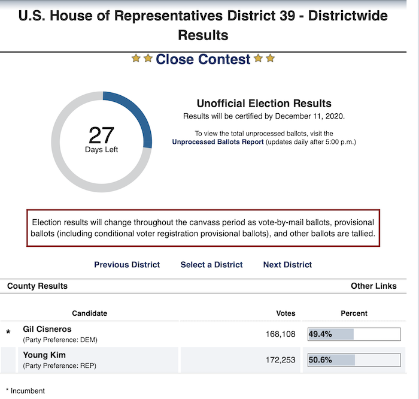Click the Votes column header
The image size is (419, 399).
click(286, 313)
